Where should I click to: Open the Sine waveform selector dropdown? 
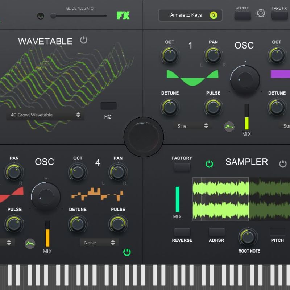192,126
